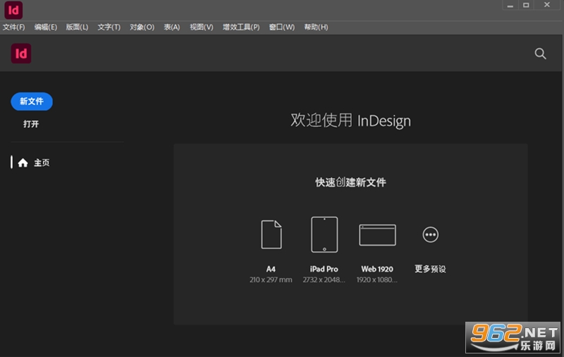Minimize the InDesign window
Image resolution: width=564 pixels, height=357 pixels.
[x=510, y=6]
